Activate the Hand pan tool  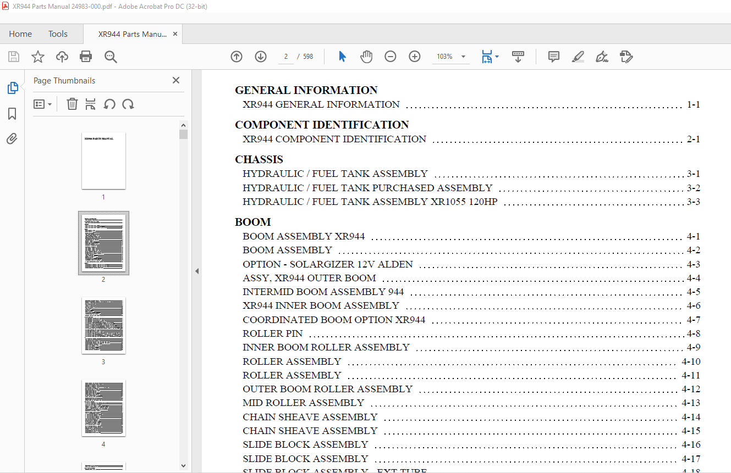point(366,57)
